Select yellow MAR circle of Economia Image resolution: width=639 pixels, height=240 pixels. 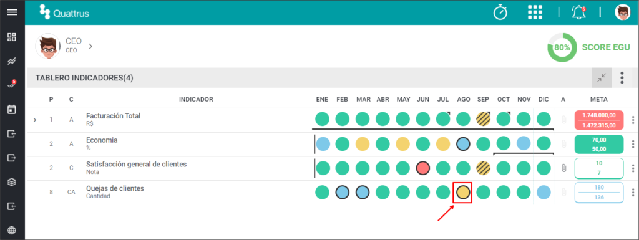pyautogui.click(x=363, y=143)
